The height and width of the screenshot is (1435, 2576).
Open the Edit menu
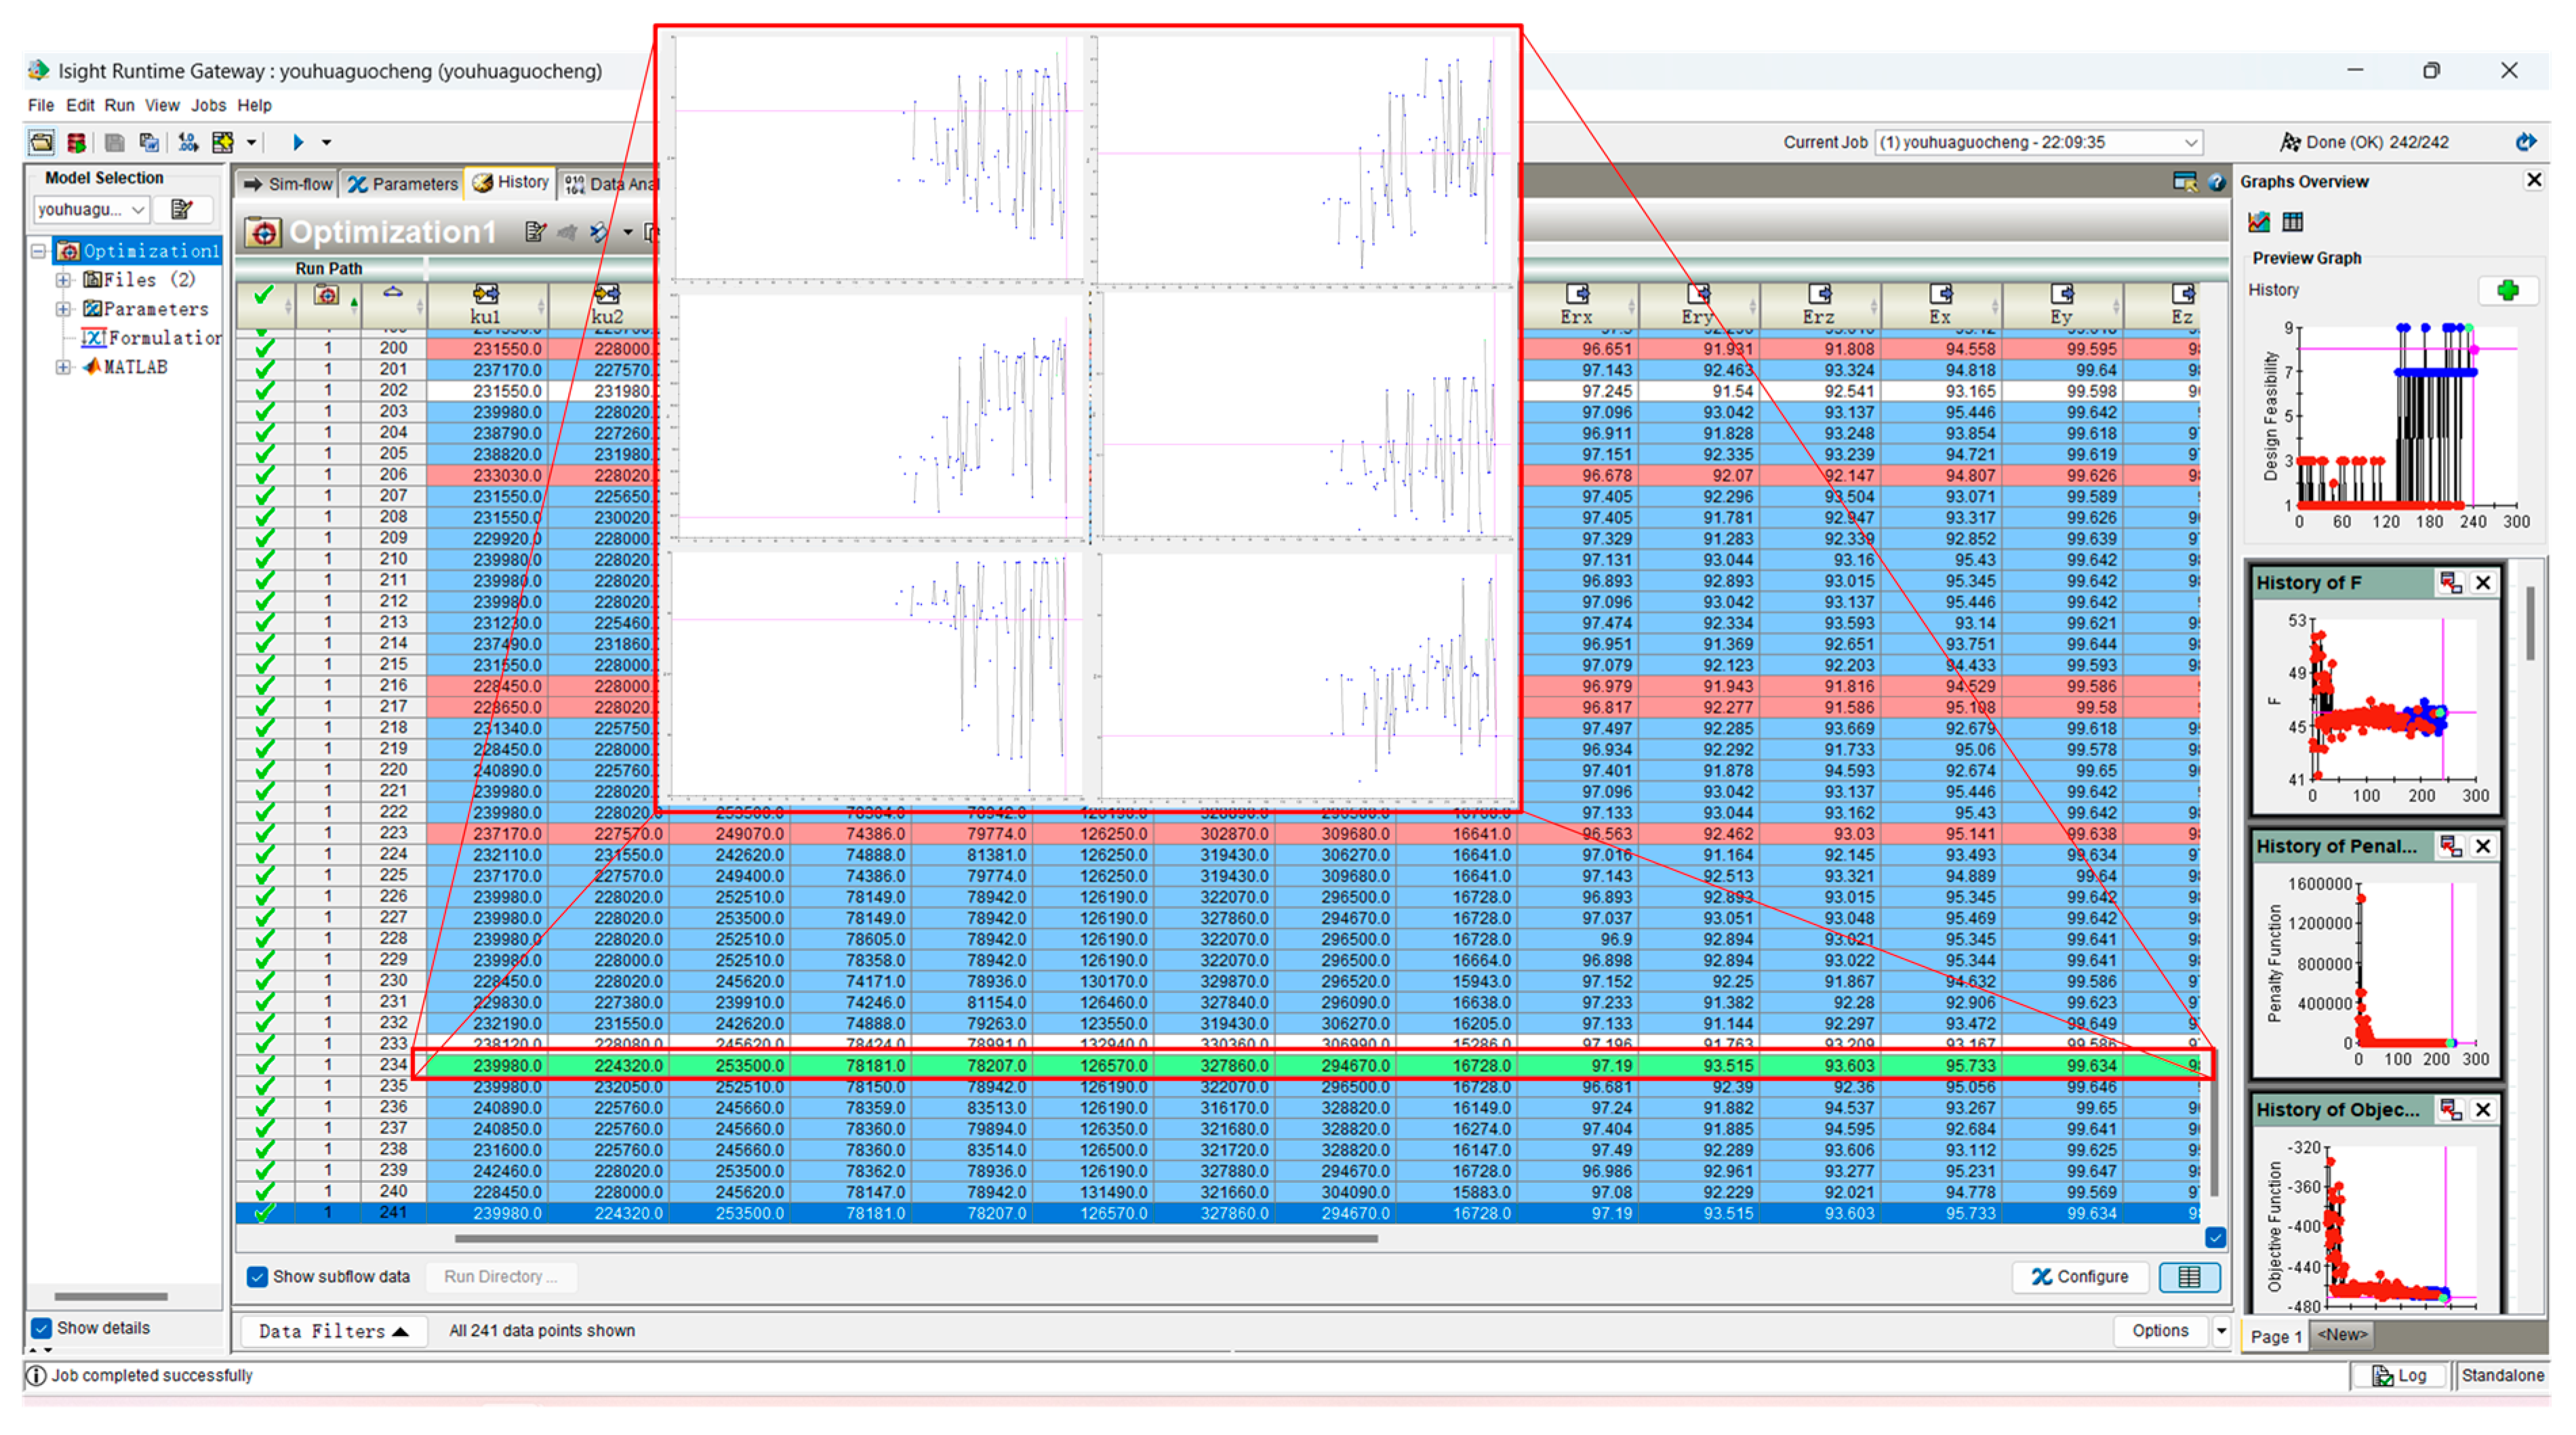pos(80,105)
